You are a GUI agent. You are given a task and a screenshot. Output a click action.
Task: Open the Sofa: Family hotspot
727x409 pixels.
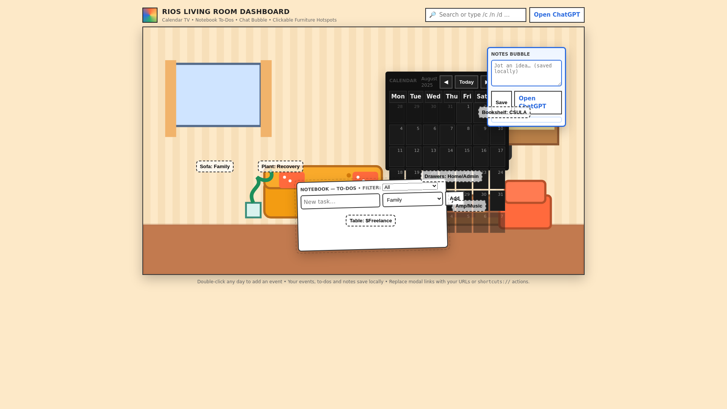pos(215,166)
